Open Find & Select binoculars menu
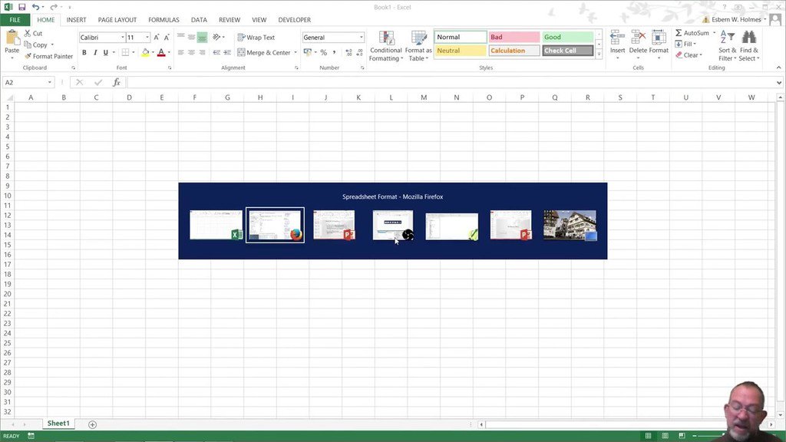The width and height of the screenshot is (786, 442). 749,46
